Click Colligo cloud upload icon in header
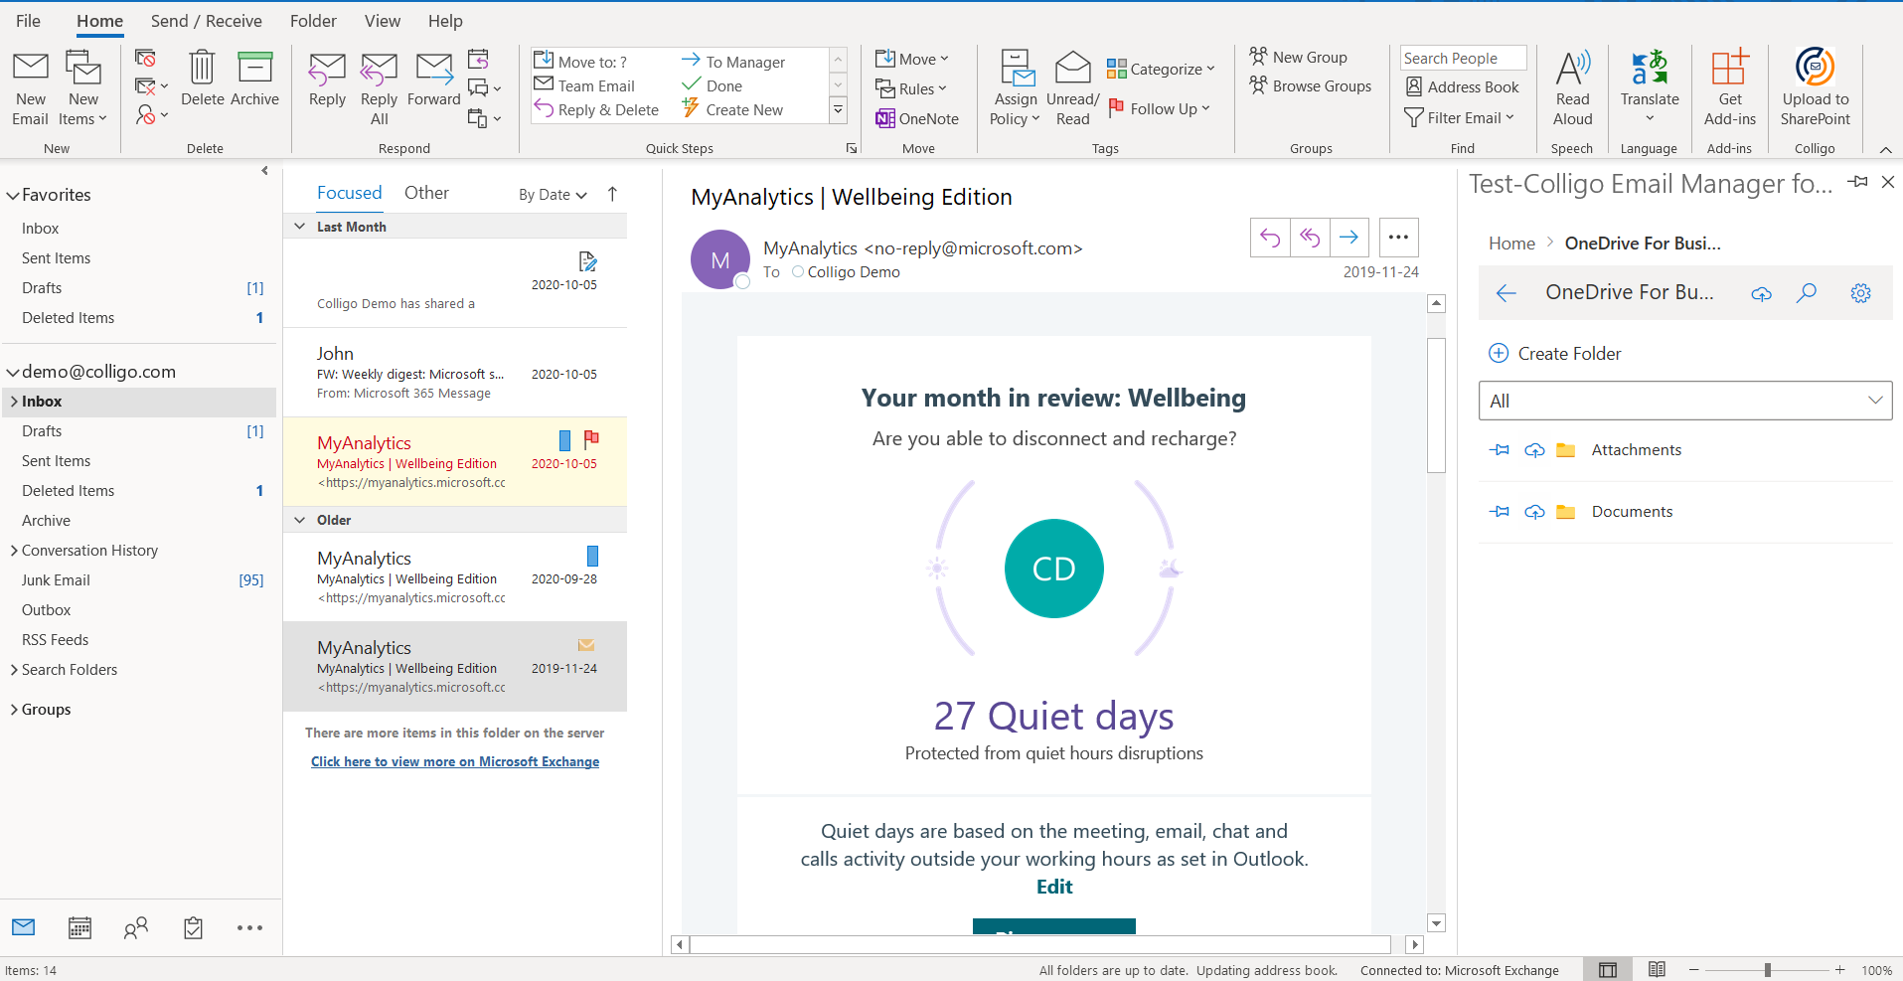Viewport: 1903px width, 981px height. [x=1761, y=293]
